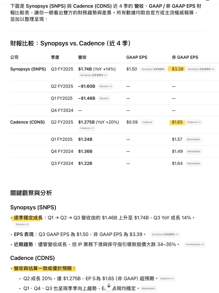Image resolution: width=219 pixels, height=293 pixels.
Task: Open Cadence +1 chip beside $1.65 in table
Action: tap(194, 122)
